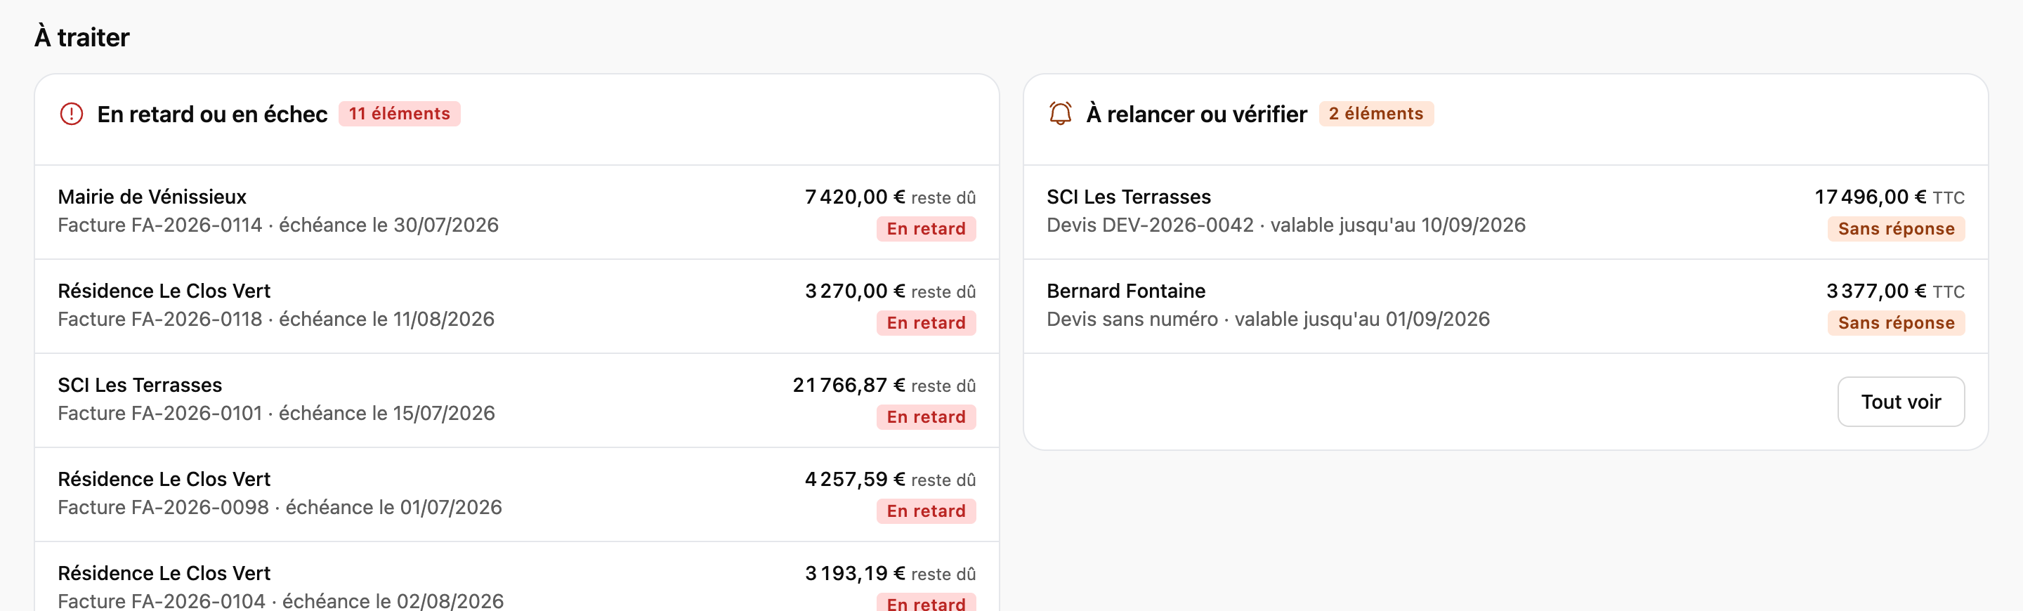
Task: Click the "Devis sans numéro" details line
Action: 1267,319
